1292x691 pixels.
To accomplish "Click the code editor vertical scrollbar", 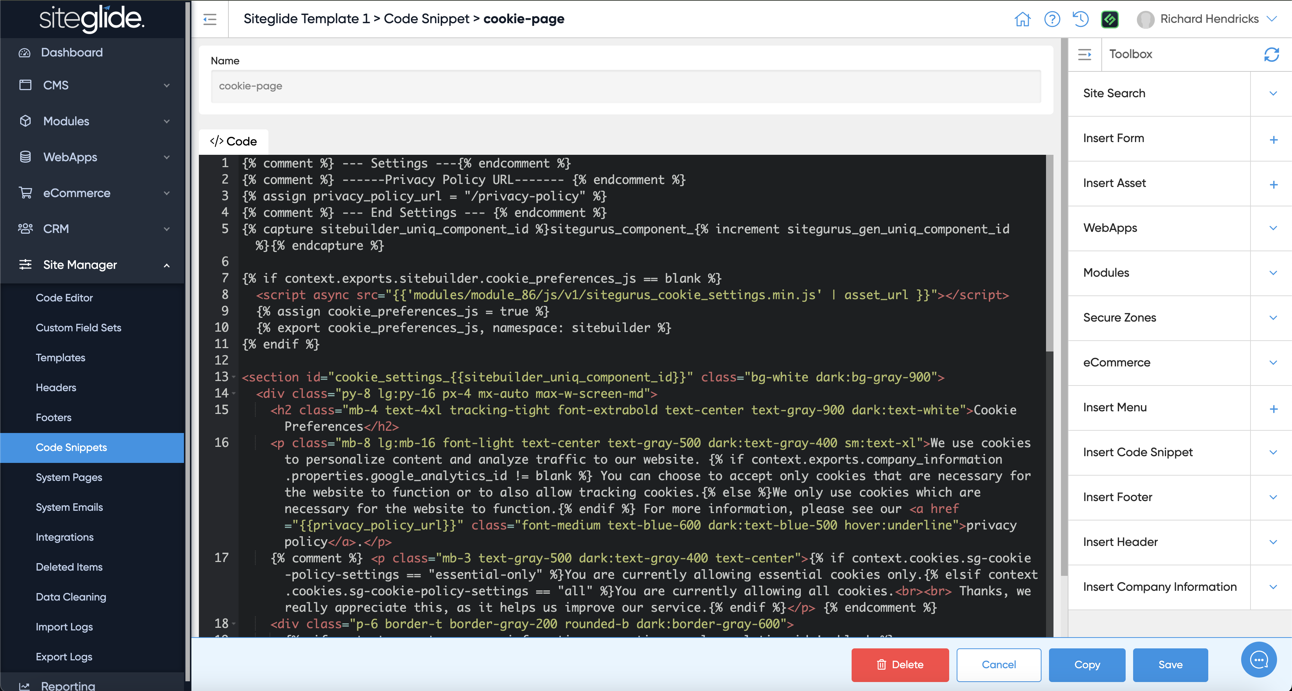I will tap(1049, 251).
